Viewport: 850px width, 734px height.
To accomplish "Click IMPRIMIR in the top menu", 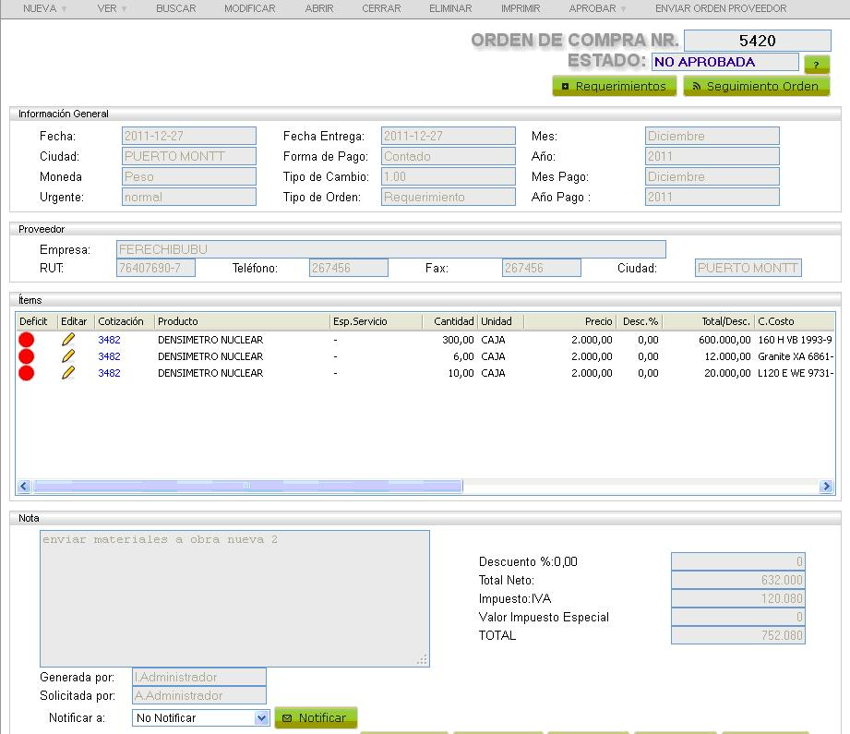I will pos(521,8).
